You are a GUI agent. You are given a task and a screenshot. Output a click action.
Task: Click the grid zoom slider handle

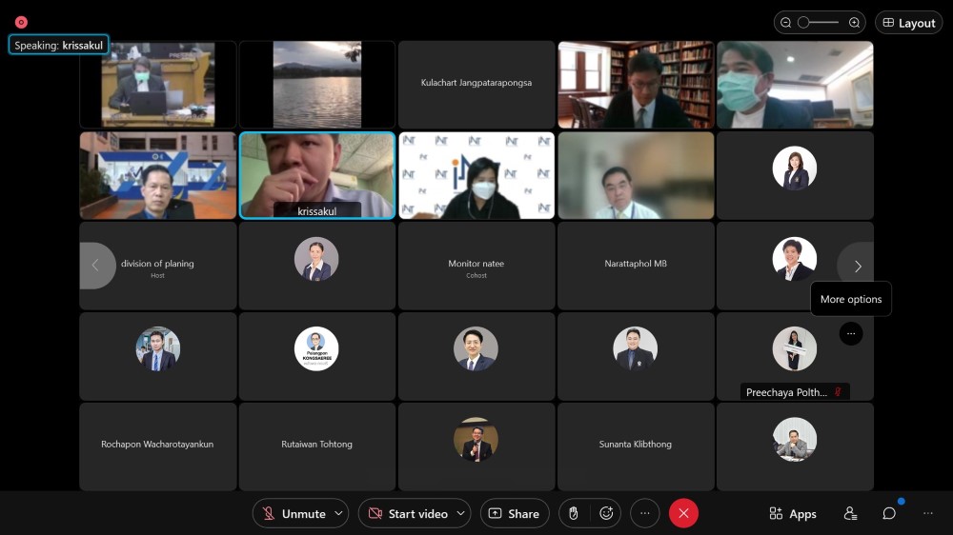pyautogui.click(x=803, y=23)
